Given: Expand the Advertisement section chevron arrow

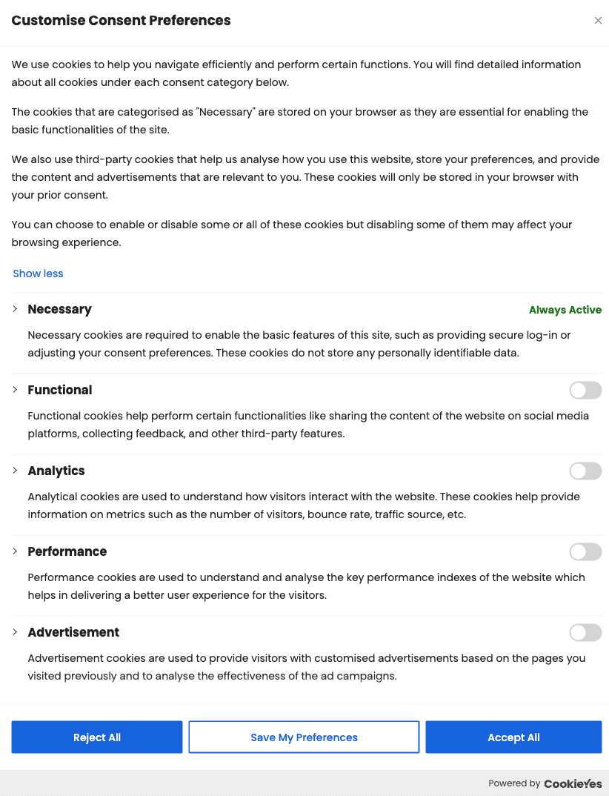Looking at the screenshot, I should (16, 631).
